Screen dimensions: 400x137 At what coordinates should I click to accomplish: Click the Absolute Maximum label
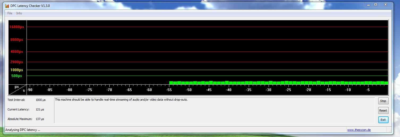click(20, 119)
